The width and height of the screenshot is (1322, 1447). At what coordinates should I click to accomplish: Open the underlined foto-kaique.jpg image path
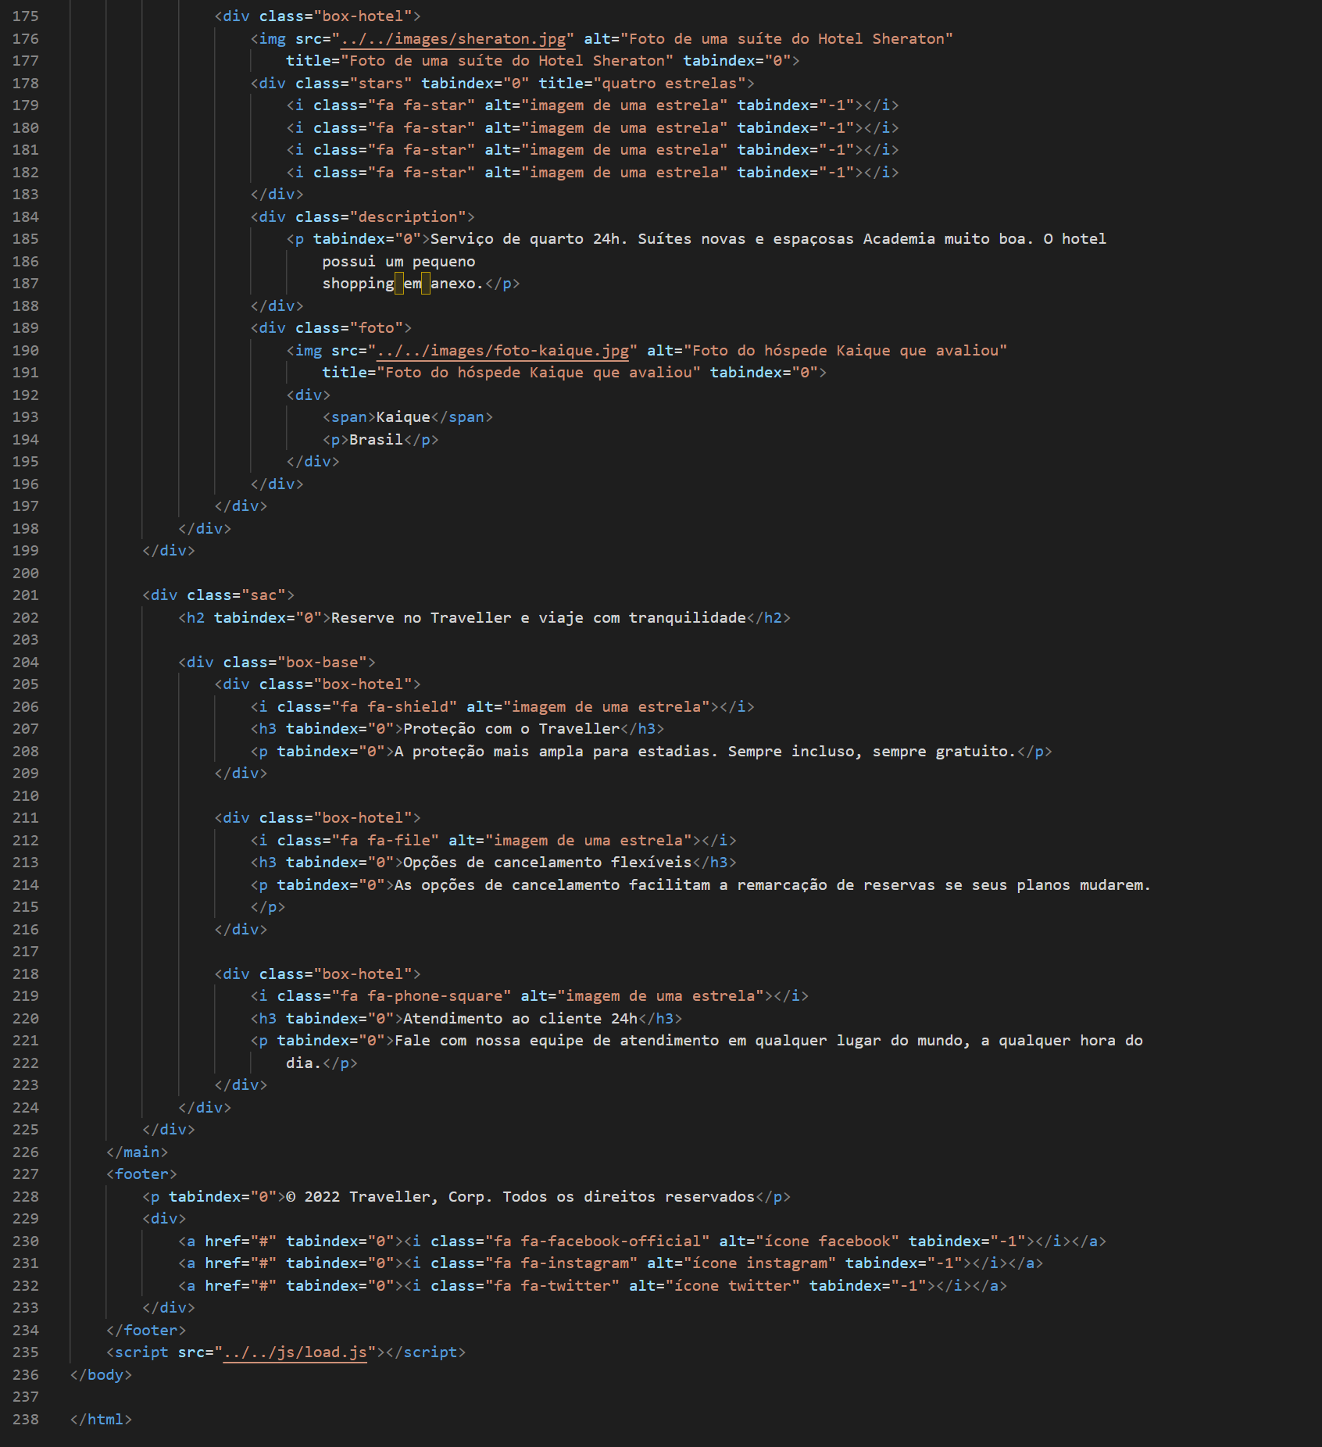pos(503,351)
